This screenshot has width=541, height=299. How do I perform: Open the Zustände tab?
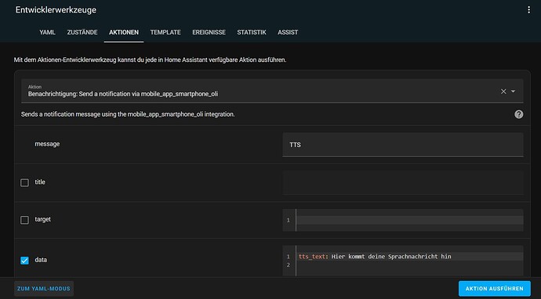click(x=82, y=32)
